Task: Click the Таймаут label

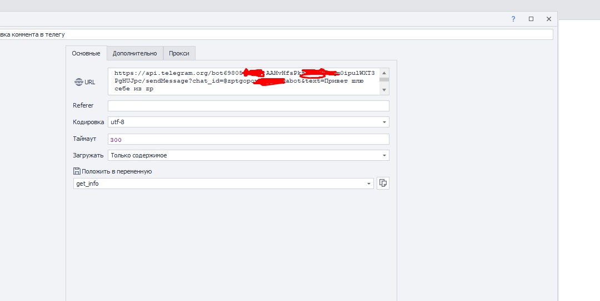Action: click(x=84, y=139)
